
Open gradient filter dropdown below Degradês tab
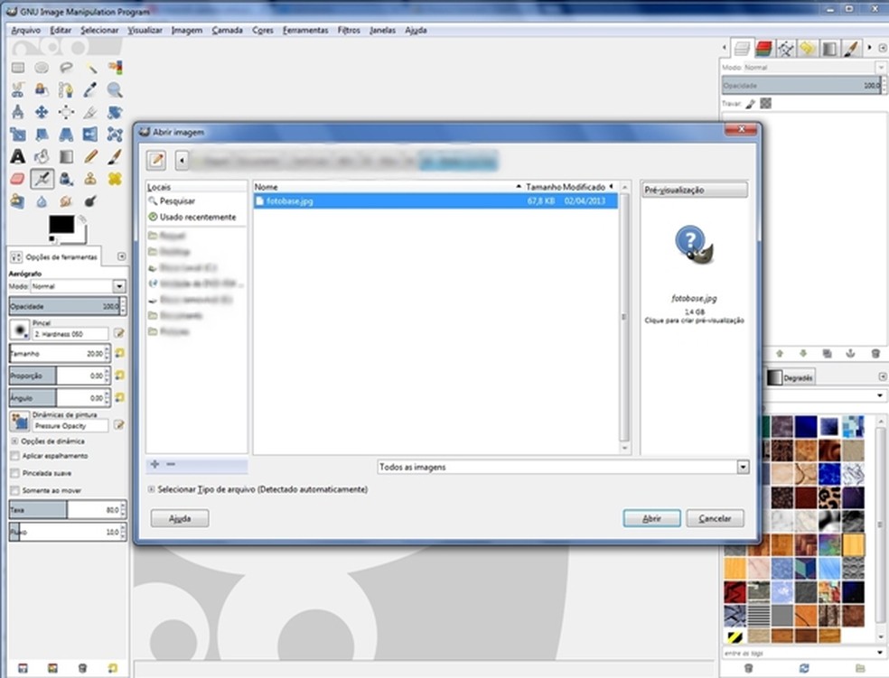(x=880, y=395)
